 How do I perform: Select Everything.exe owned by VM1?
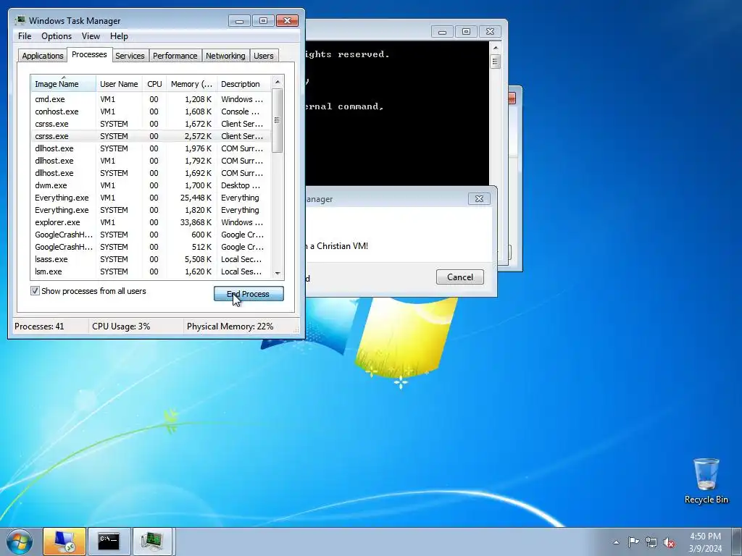coord(151,198)
